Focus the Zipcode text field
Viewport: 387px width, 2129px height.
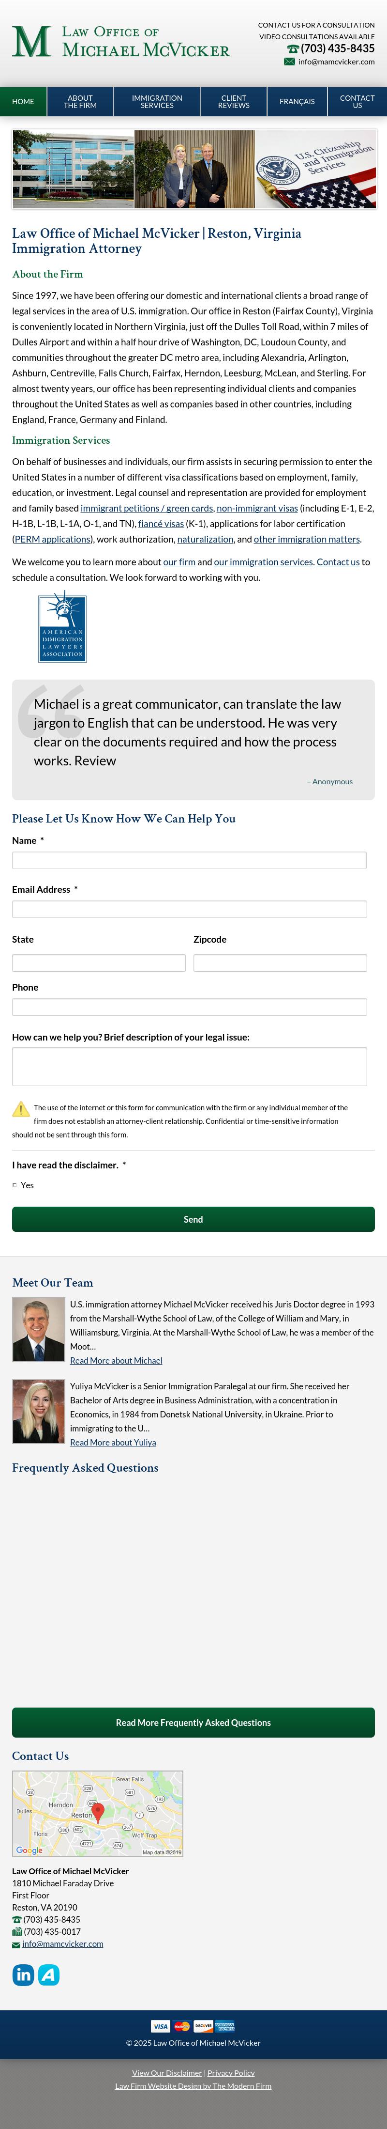point(280,963)
